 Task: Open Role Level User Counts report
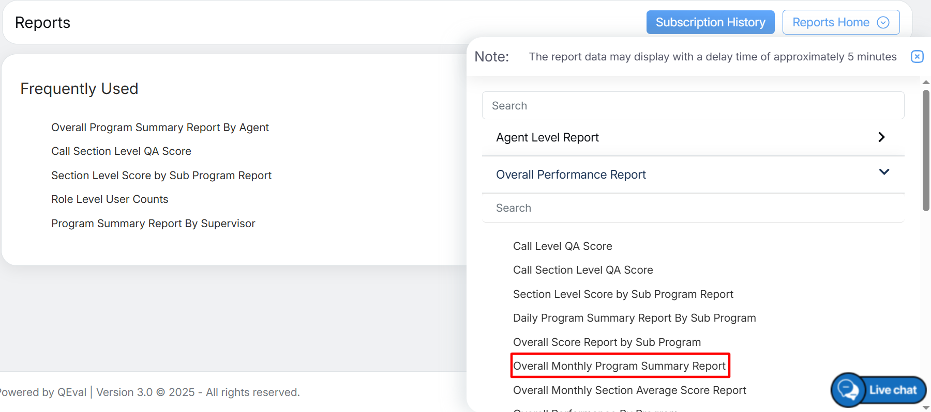110,199
